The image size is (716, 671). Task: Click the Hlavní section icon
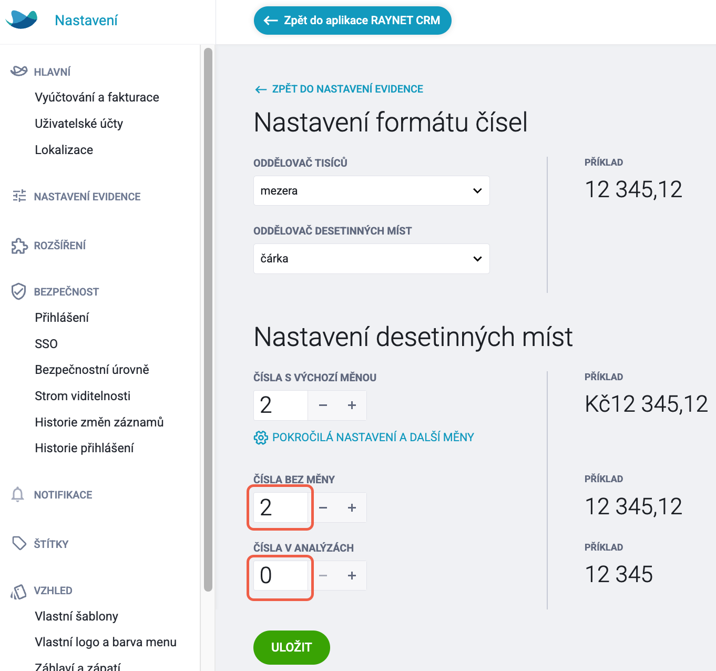click(x=19, y=71)
